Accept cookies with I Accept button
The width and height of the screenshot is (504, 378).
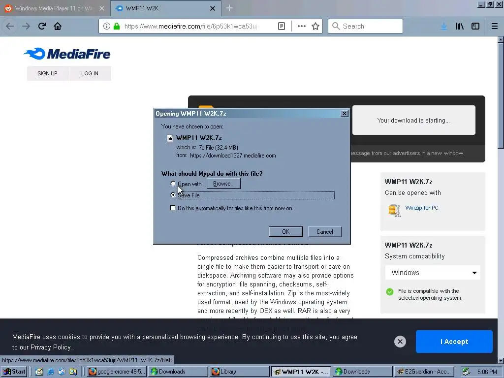click(454, 342)
